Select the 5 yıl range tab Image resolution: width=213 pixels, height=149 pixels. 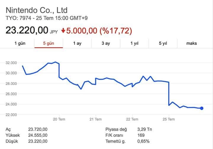click(163, 43)
